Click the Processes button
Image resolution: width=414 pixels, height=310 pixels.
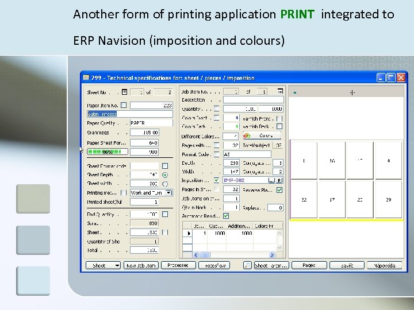(x=178, y=265)
